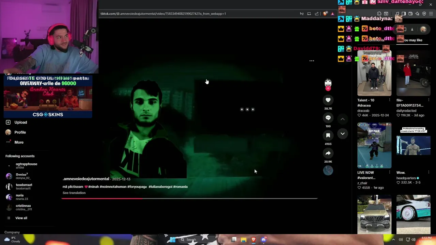Open the Leo AI sparkle icon

coord(417,14)
